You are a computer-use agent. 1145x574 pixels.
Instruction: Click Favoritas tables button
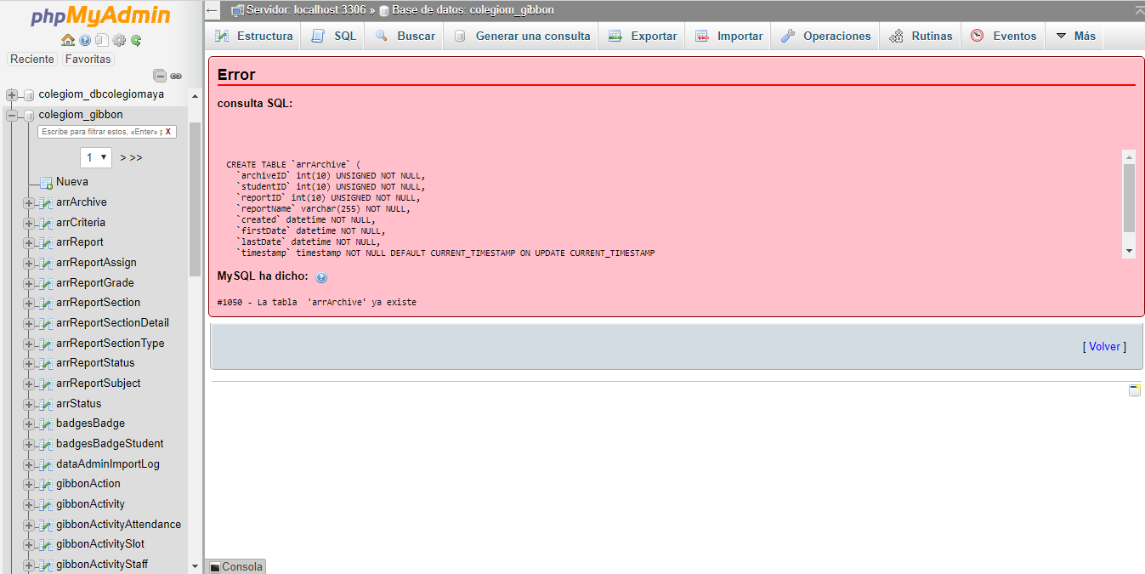click(88, 60)
